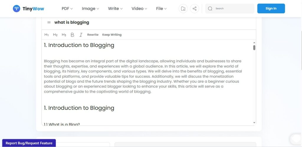Open the File menu

(161, 9)
